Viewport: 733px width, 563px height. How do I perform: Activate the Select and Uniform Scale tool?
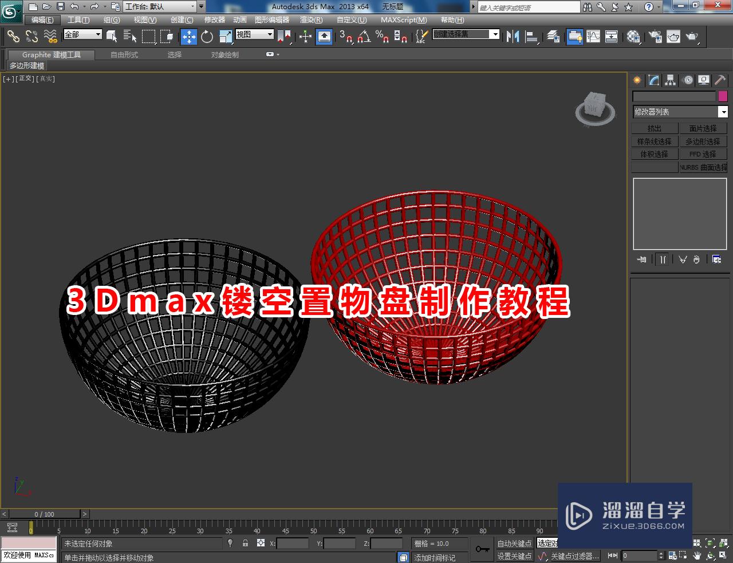226,37
